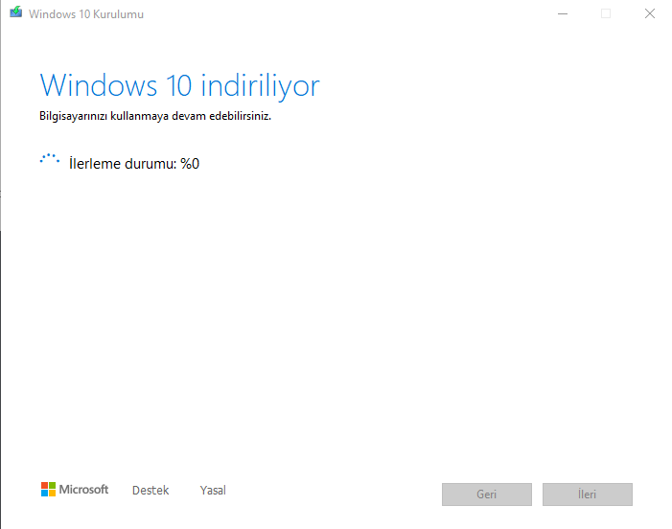Close the Windows 10 Kurulumu window
The height and width of the screenshot is (529, 672).
click(650, 13)
